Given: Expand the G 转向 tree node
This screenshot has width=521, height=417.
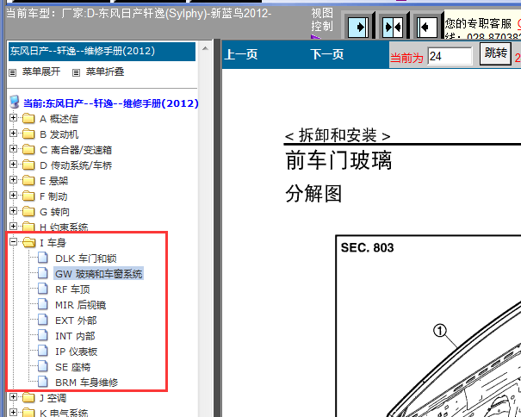Looking at the screenshot, I should coord(13,211).
